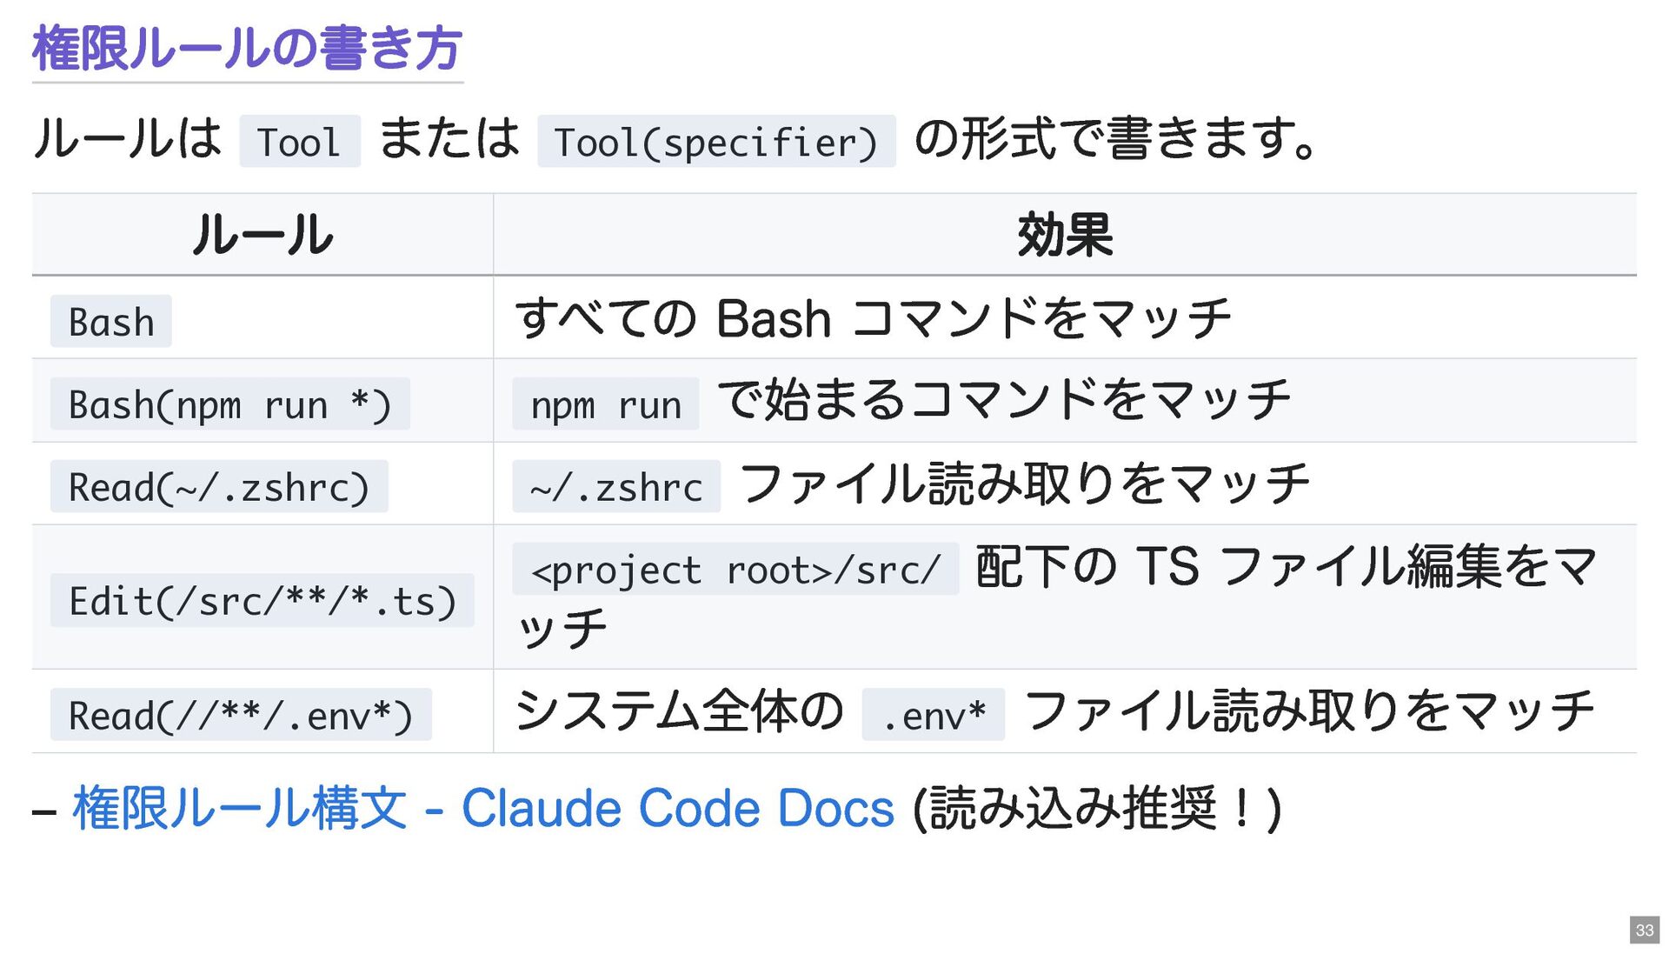Click the Read(//**/.env*) rule chip
Screen dimensions: 1669x954
point(240,715)
